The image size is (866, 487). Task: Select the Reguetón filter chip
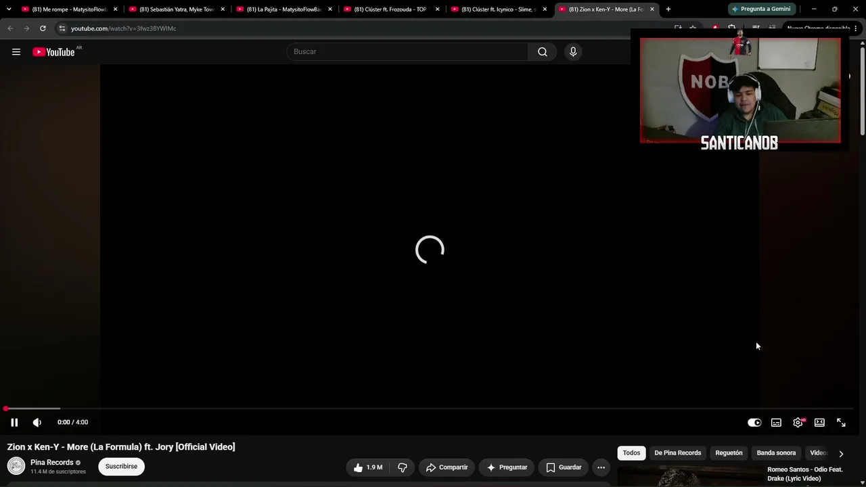click(729, 453)
